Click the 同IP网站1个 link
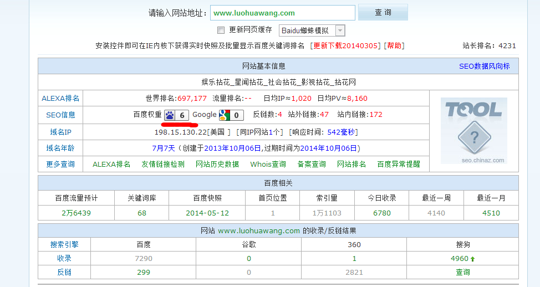The image size is (540, 287). [259, 132]
